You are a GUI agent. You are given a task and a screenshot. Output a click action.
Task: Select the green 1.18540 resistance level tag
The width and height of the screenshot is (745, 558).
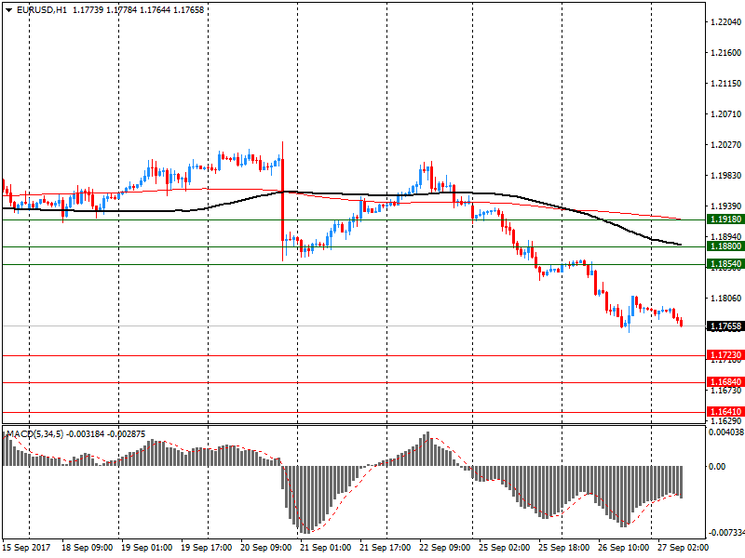pyautogui.click(x=725, y=264)
